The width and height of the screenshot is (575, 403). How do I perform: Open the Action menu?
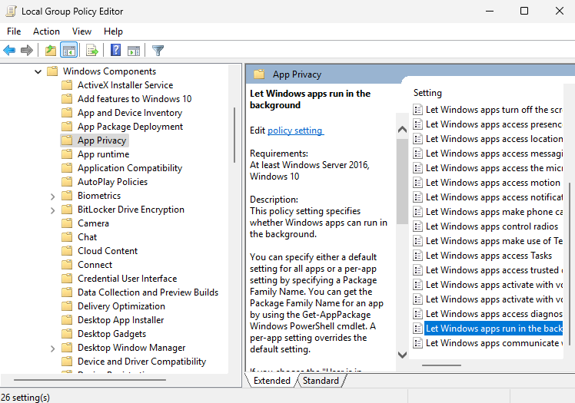click(46, 31)
